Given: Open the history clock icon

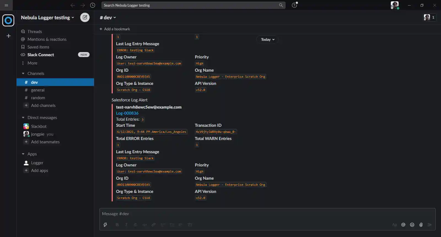Looking at the screenshot, I should [93, 5].
